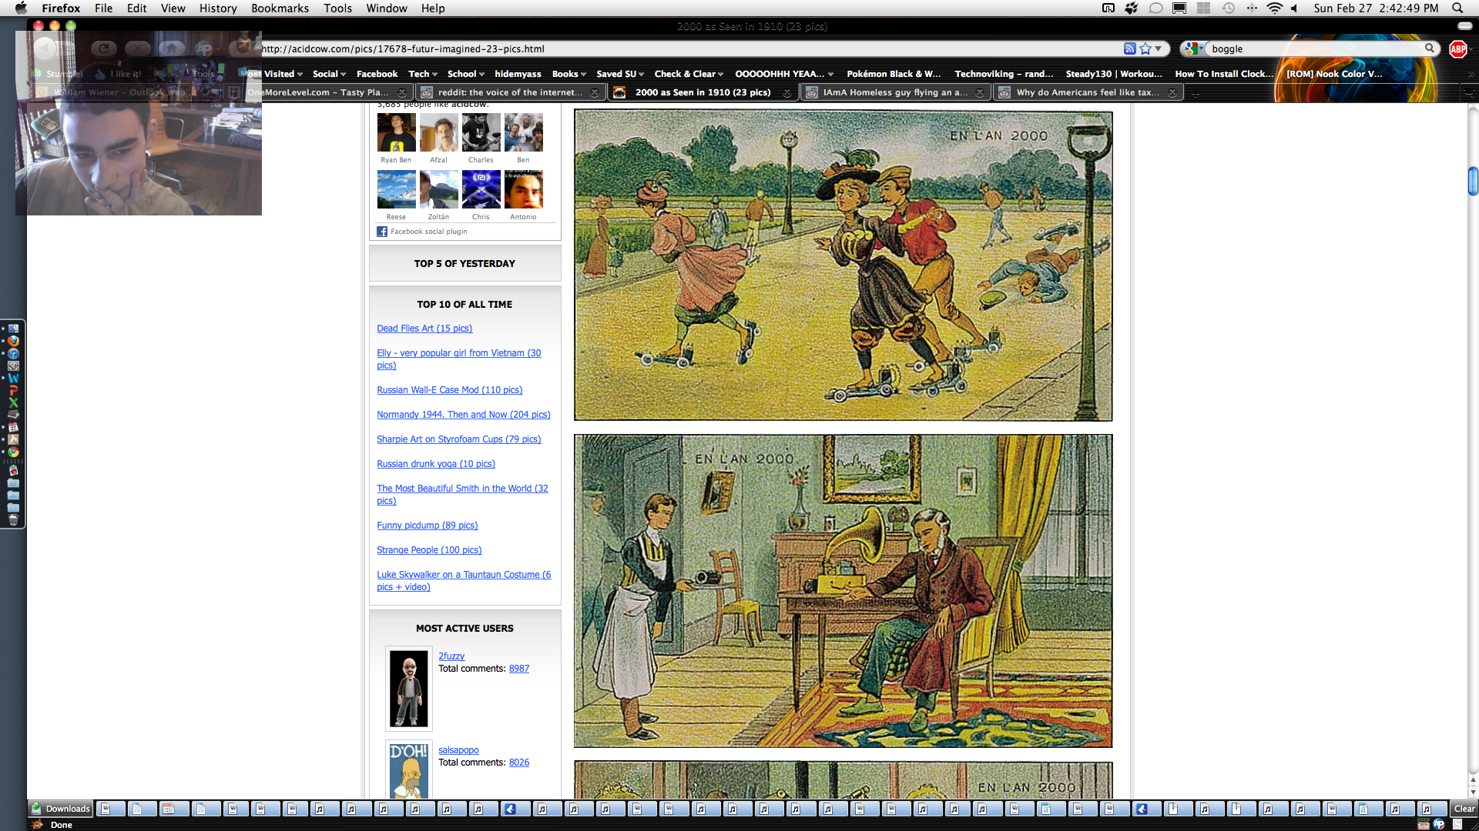Bookmark page with the star icon
Screen dimensions: 1479x831
1145,48
